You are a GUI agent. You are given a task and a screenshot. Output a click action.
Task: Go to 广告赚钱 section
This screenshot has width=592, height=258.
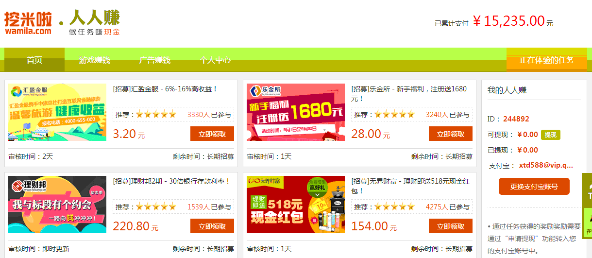(x=155, y=60)
